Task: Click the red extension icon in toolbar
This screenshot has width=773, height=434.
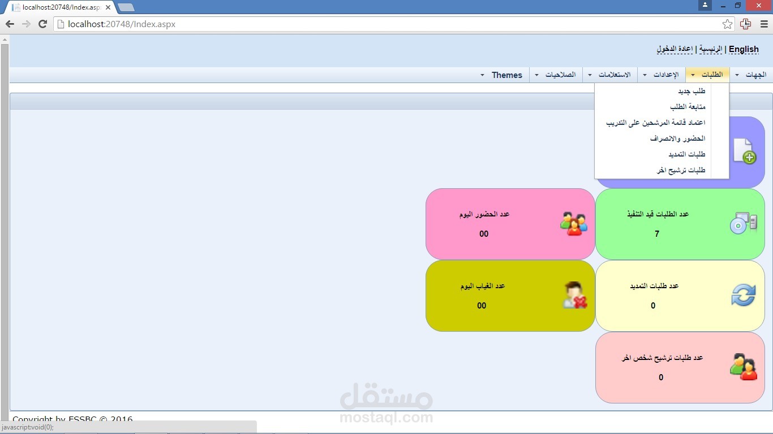Action: [x=746, y=24]
